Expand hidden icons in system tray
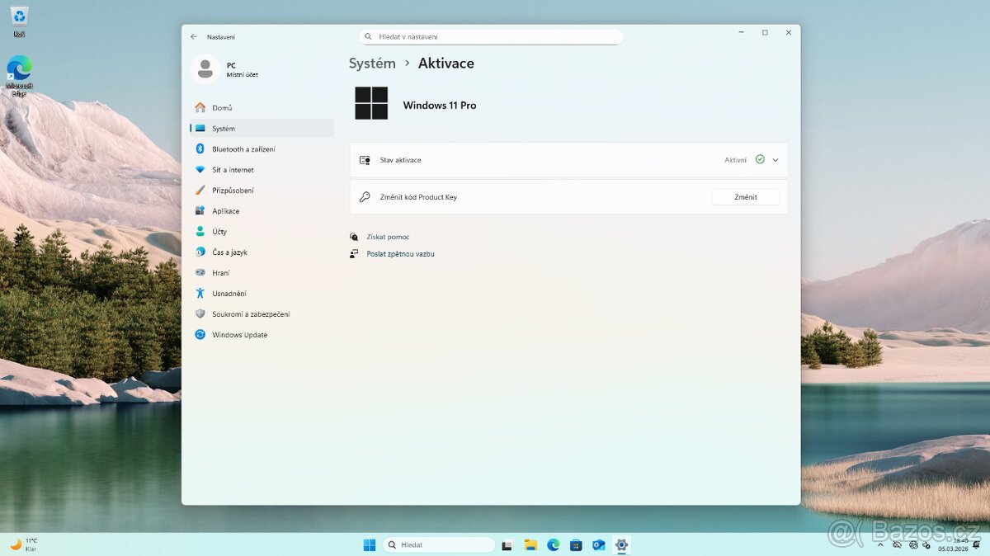Screen dimensions: 990x556 (880, 544)
